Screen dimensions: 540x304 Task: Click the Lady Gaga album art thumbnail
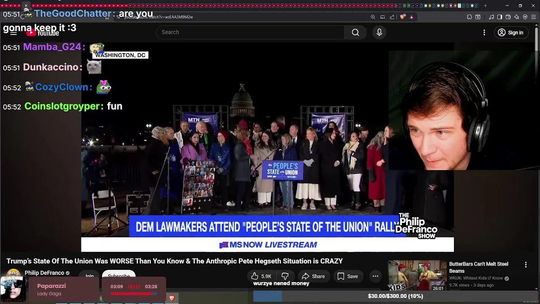[13, 289]
